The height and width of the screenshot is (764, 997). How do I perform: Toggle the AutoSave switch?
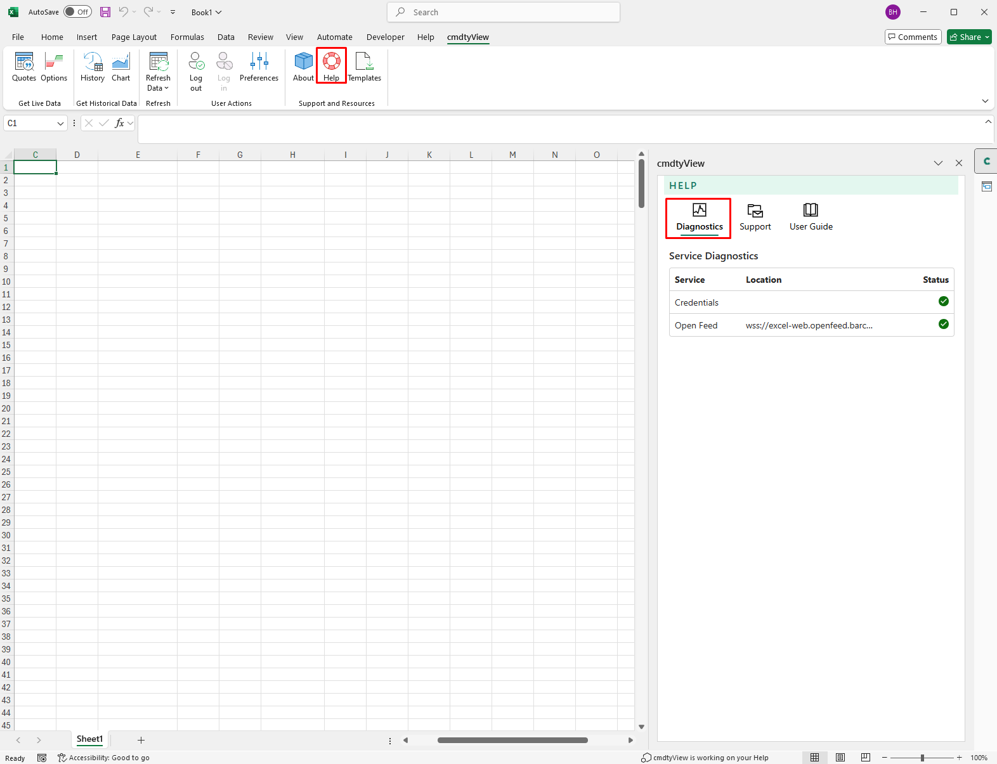(77, 12)
